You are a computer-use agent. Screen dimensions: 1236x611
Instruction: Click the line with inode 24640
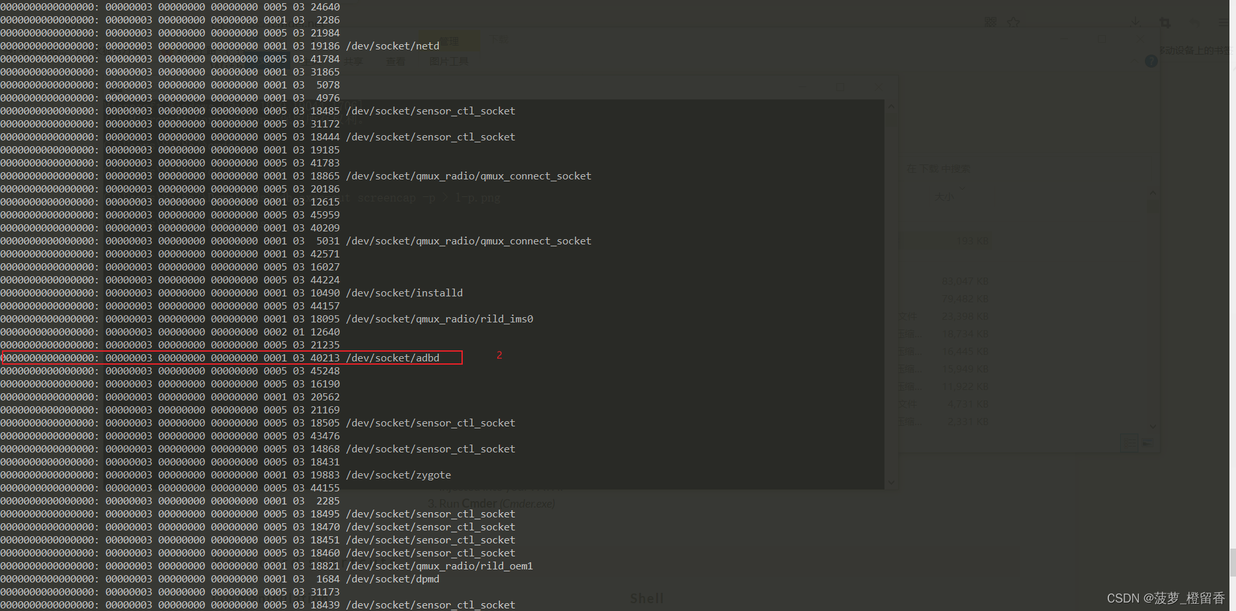click(x=170, y=7)
